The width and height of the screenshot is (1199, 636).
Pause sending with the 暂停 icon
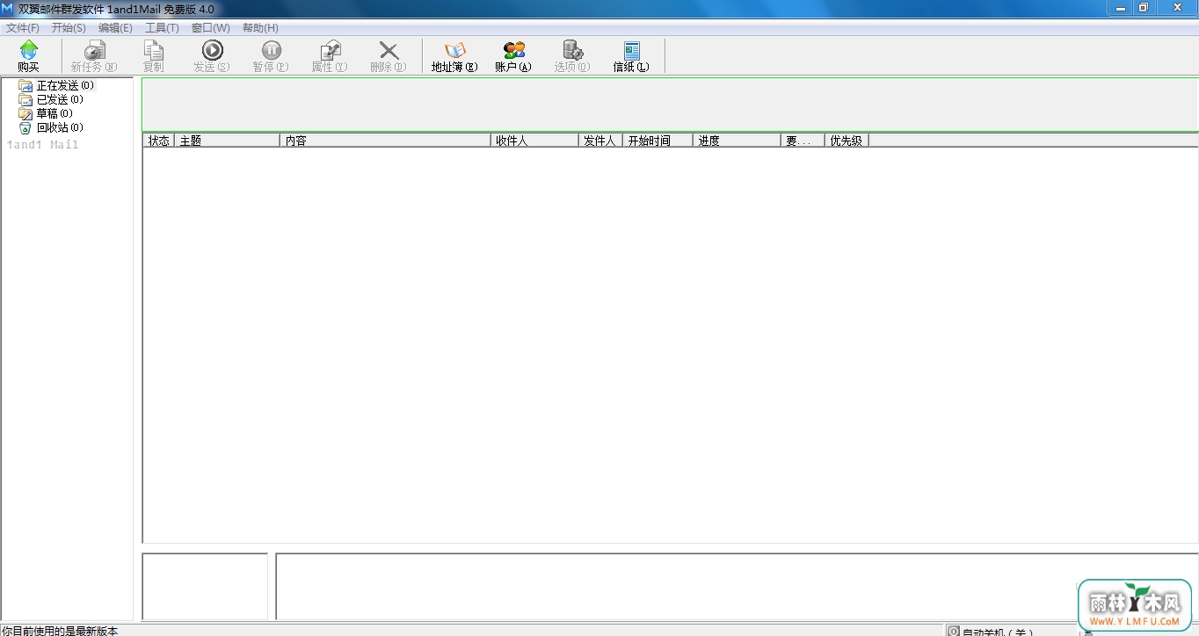pos(271,56)
